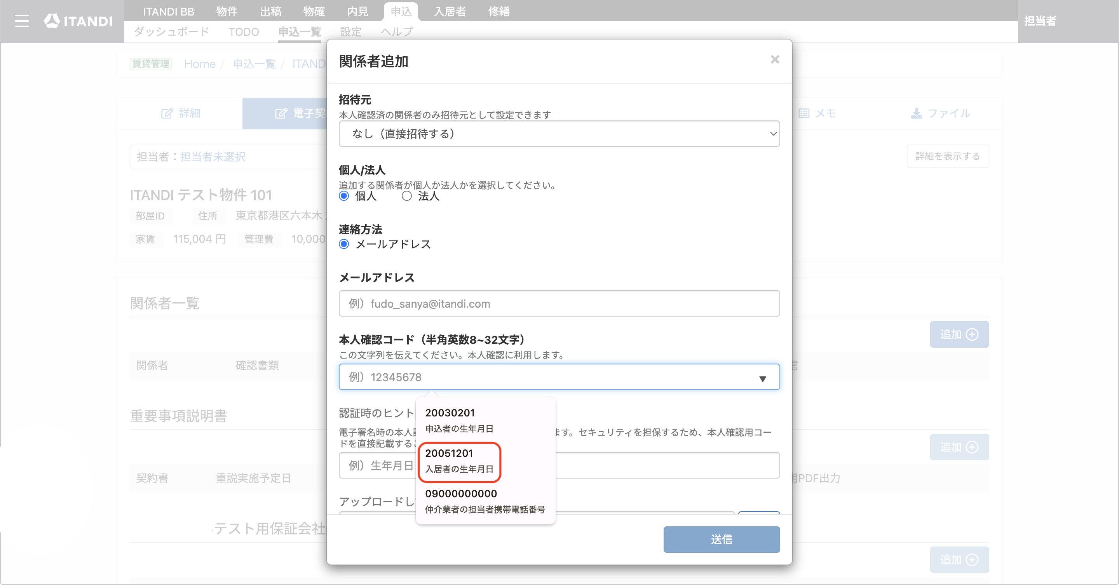The image size is (1119, 585).
Task: Open the 出稿 menu item
Action: click(x=270, y=11)
